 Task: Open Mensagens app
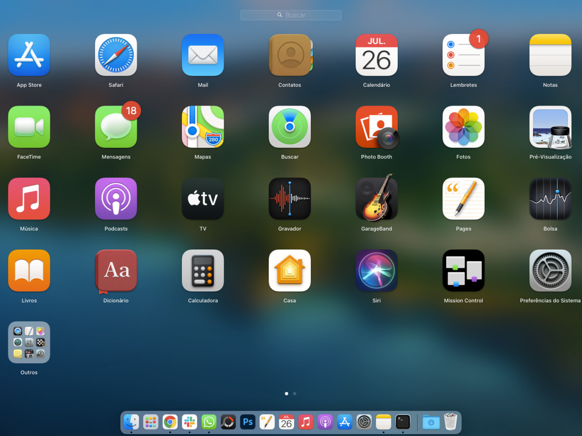[116, 127]
